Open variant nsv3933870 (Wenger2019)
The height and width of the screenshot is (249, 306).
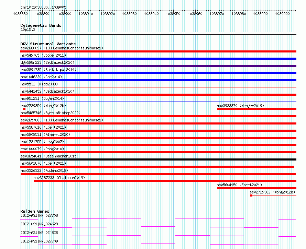pyautogui.click(x=240, y=106)
